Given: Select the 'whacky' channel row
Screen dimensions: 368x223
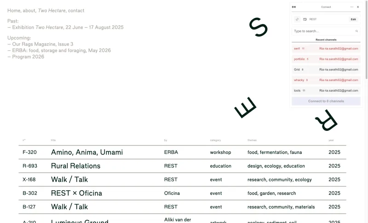Looking at the screenshot, I should [x=326, y=80].
